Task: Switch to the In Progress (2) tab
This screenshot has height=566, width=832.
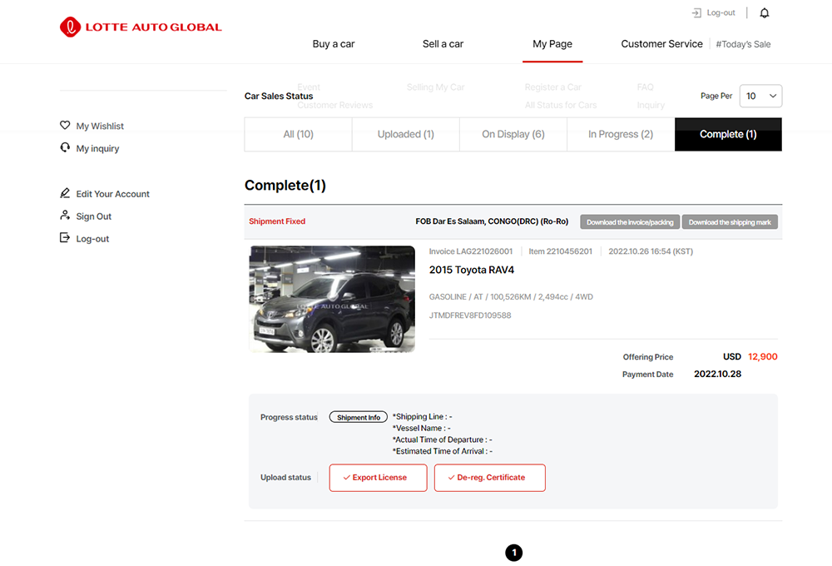Action: (621, 134)
